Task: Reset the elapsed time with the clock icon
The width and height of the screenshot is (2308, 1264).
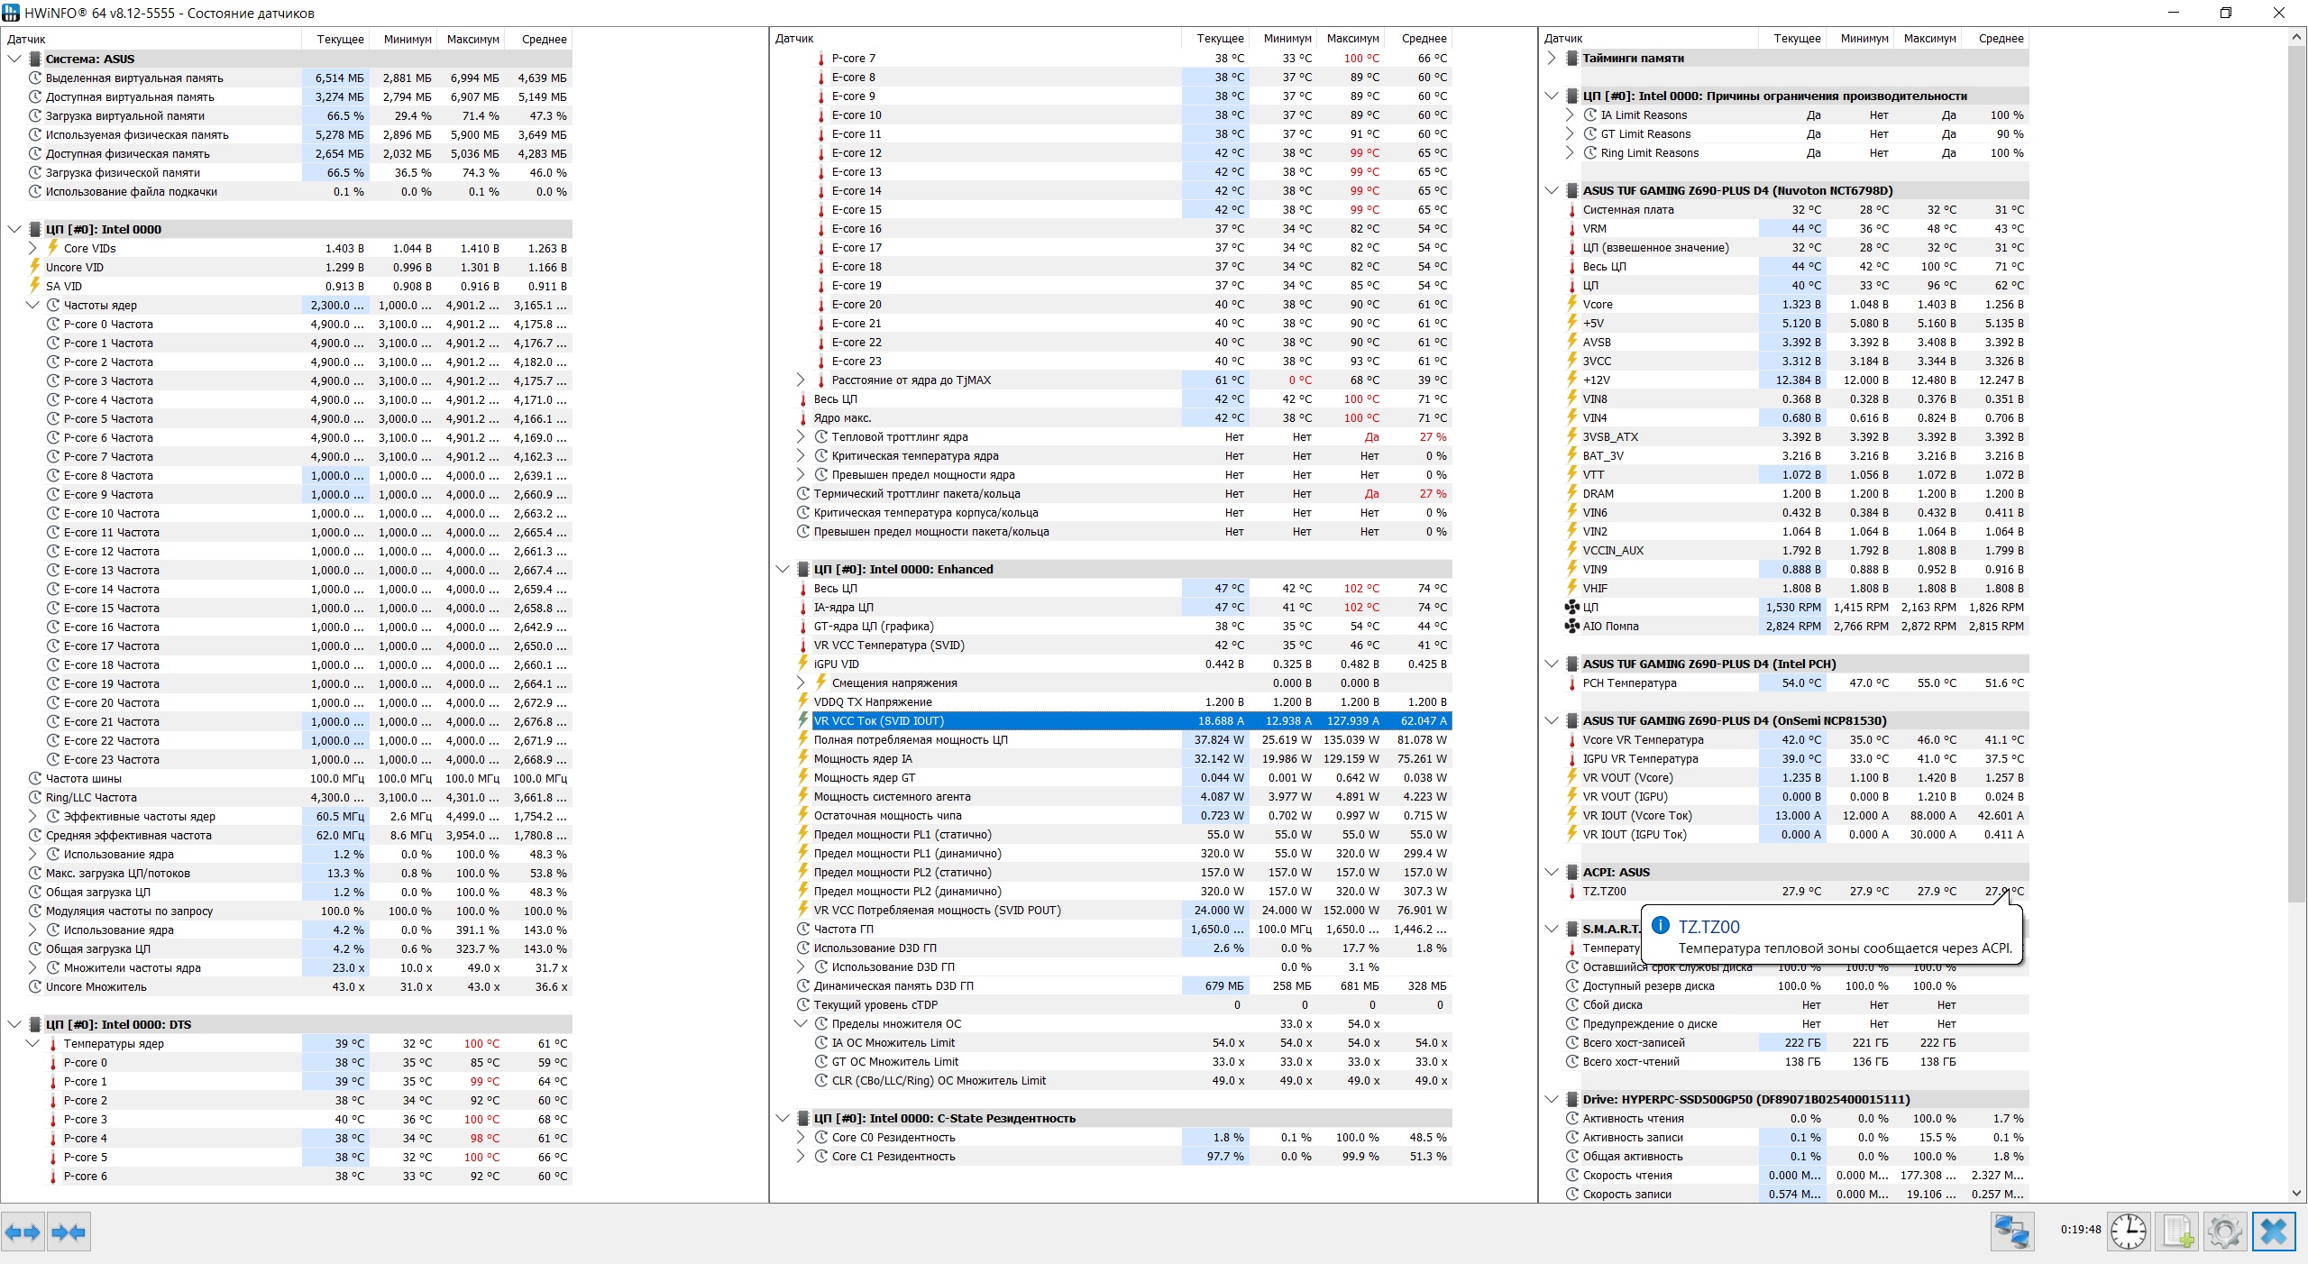Action: point(2128,1232)
